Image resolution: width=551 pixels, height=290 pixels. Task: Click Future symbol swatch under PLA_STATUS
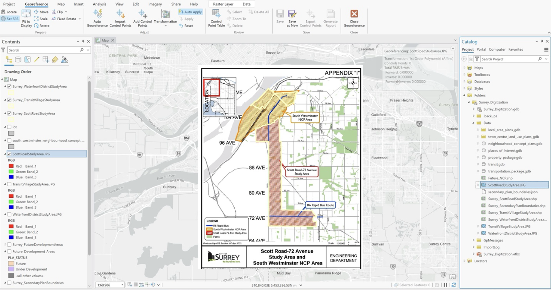point(11,263)
